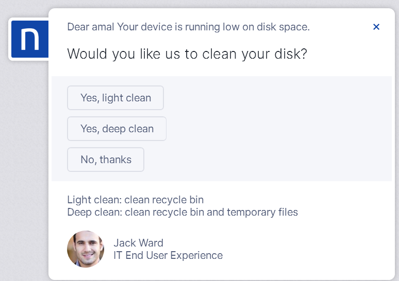Click the "Jack Ward" sender name
399x281 pixels.
(139, 243)
